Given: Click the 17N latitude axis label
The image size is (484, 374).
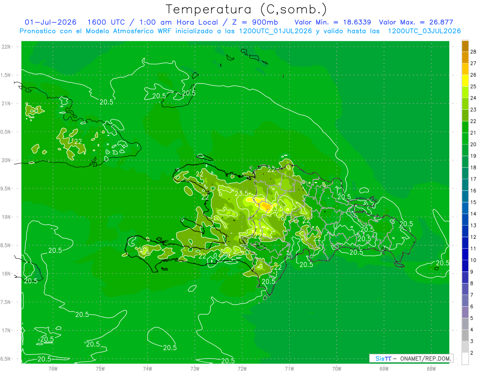Looking at the screenshot, I should tap(6, 331).
